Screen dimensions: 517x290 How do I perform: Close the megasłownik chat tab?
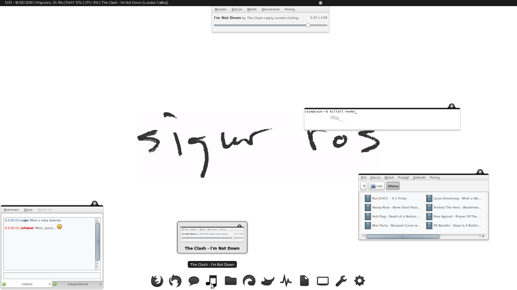click(100, 284)
